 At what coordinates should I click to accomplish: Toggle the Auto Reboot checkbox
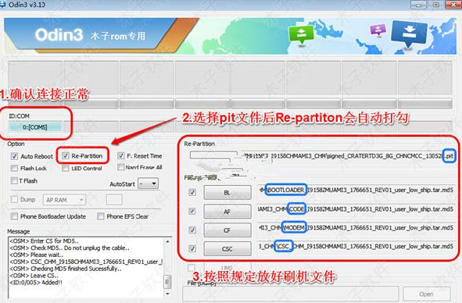coord(14,156)
